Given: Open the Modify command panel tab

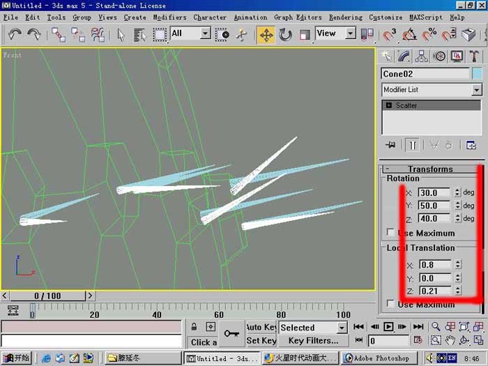Looking at the screenshot, I should [404, 56].
